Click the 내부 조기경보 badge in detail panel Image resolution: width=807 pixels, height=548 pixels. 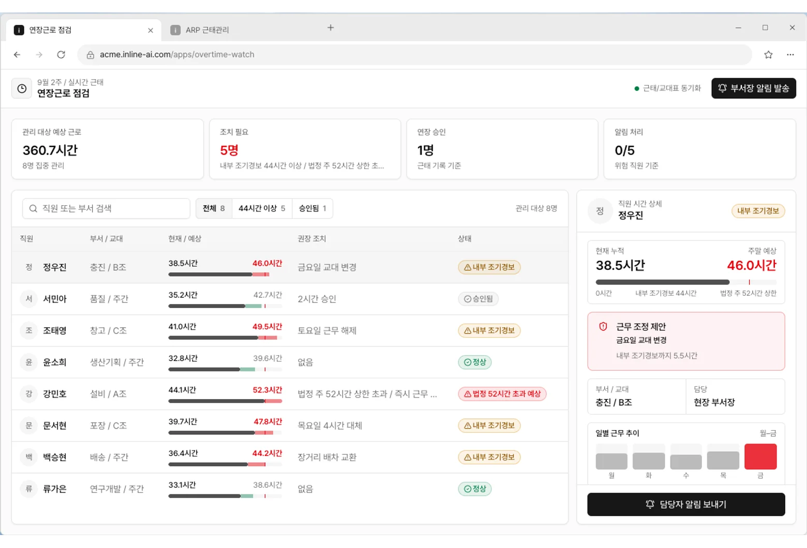coord(758,211)
